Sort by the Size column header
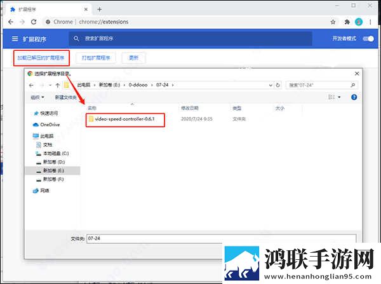The height and width of the screenshot is (284, 381). tap(279, 108)
